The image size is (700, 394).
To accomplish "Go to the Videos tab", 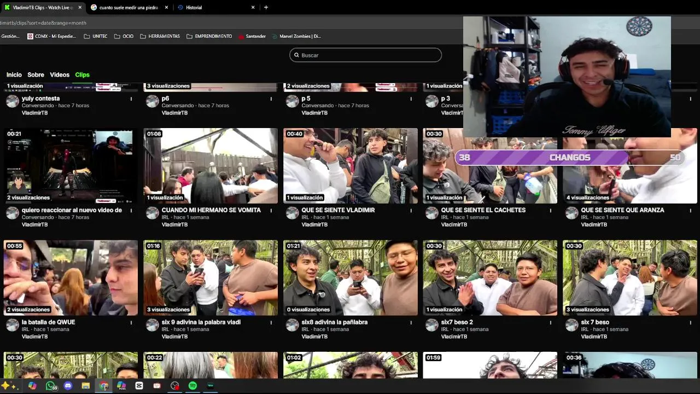I will coord(60,75).
